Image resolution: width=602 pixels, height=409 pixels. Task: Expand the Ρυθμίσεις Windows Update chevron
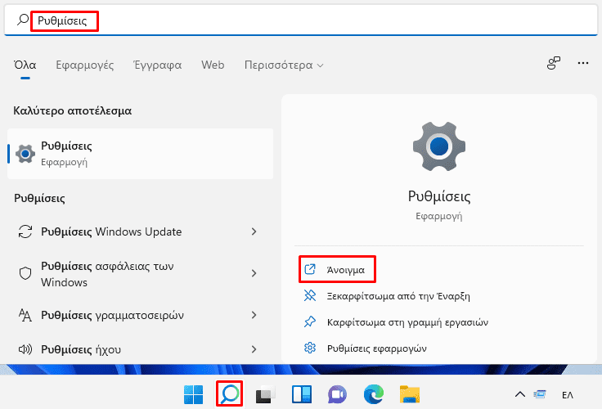(254, 231)
